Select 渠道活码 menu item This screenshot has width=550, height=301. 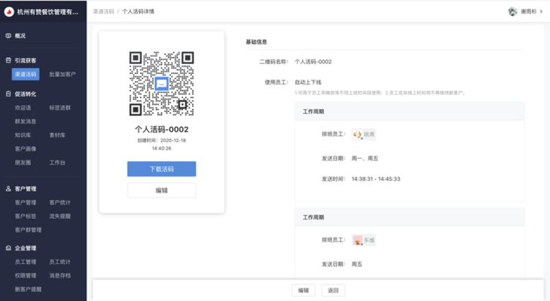pos(26,74)
